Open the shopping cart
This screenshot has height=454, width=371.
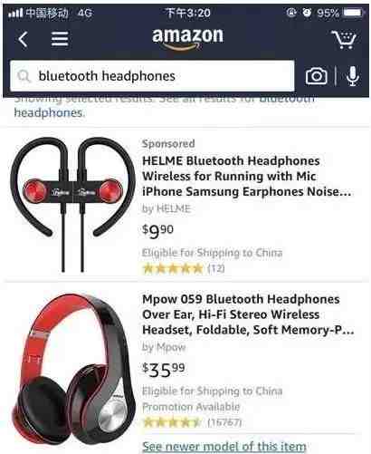click(345, 39)
